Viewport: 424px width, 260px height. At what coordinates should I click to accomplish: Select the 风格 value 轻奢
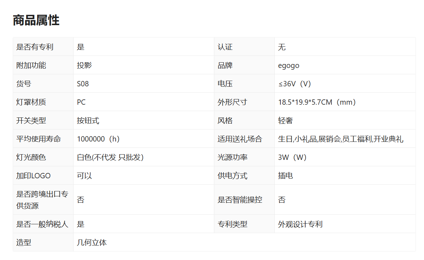285,121
